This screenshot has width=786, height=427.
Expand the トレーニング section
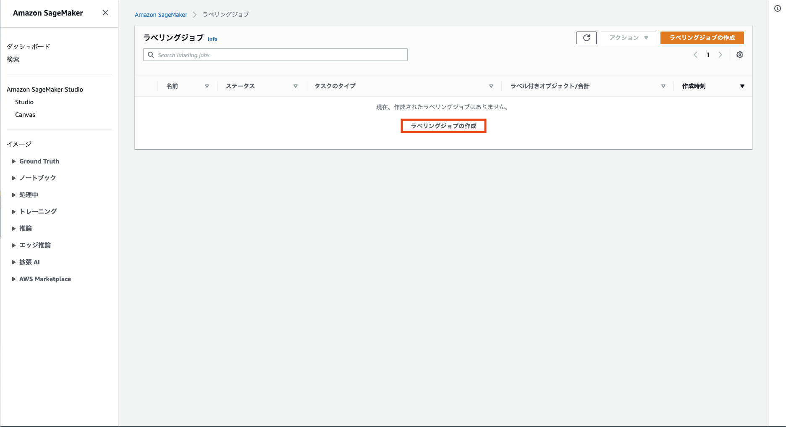14,212
